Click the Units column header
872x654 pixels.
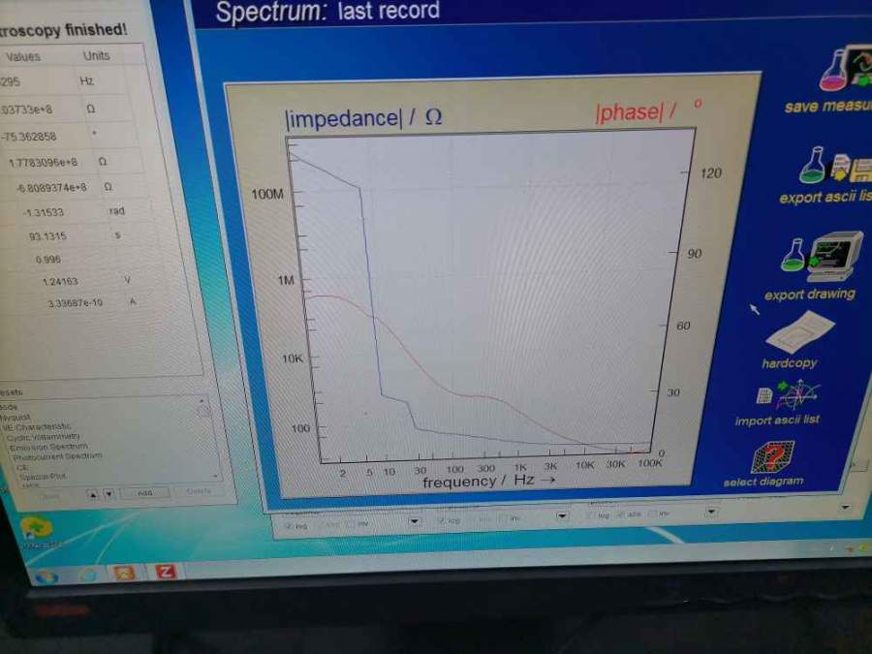pos(96,55)
